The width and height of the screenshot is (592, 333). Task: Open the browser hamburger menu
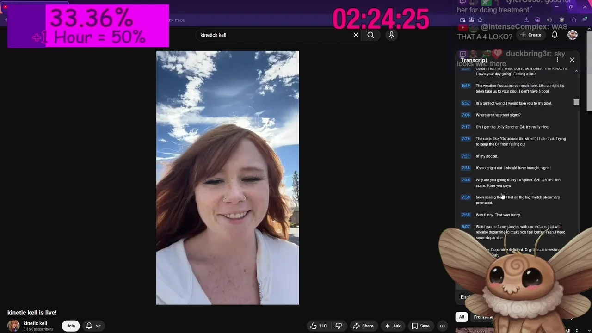click(586, 20)
